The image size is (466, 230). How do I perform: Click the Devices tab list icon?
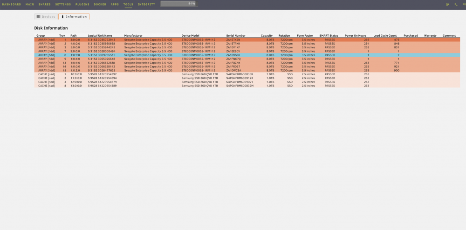[38, 17]
